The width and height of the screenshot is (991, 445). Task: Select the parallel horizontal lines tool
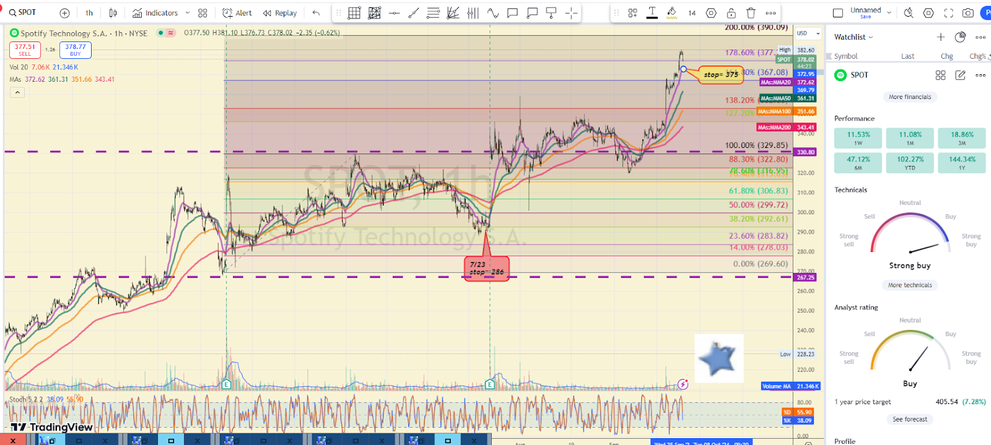tap(434, 13)
